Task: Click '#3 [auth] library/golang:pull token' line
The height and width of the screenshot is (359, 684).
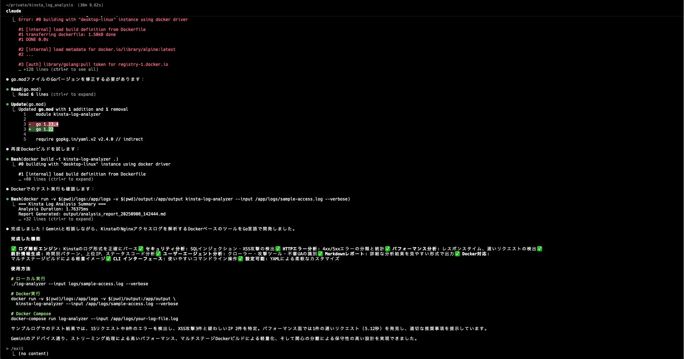Action: [93, 64]
